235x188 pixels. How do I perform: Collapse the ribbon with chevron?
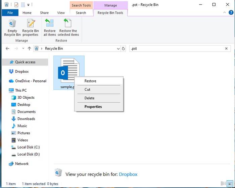point(225,12)
